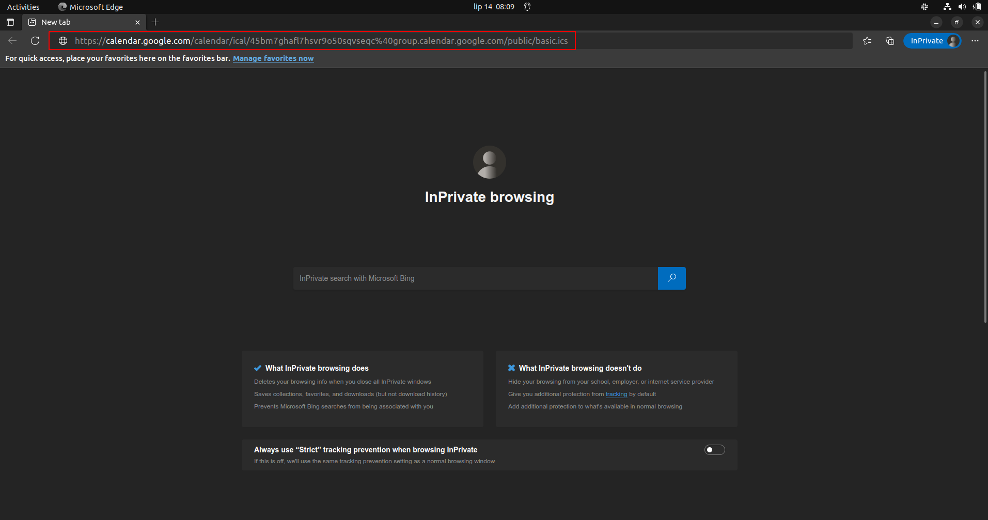Viewport: 988px width, 520px height.
Task: Click the blue Bing search magnifier button
Action: point(671,278)
